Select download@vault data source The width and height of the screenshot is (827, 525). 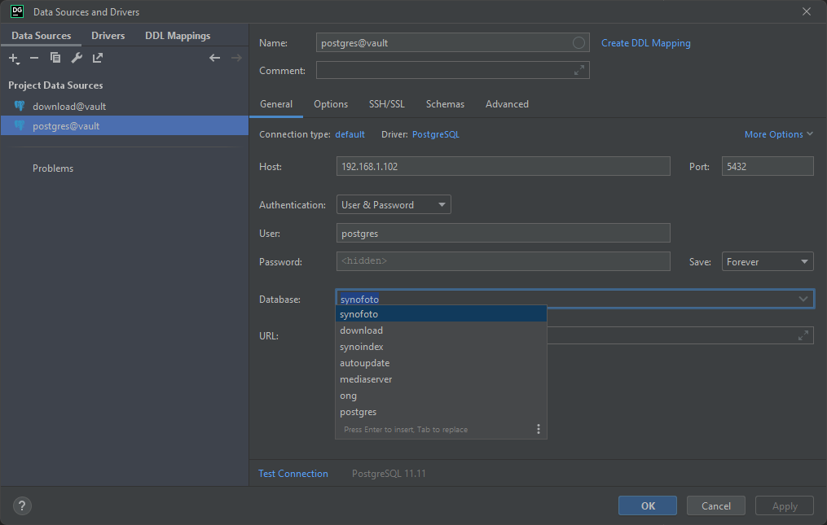125,106
